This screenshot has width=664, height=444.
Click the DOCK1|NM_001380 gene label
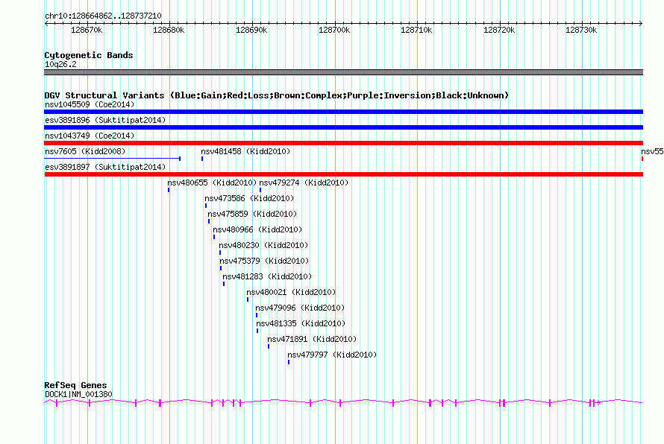[x=78, y=394]
